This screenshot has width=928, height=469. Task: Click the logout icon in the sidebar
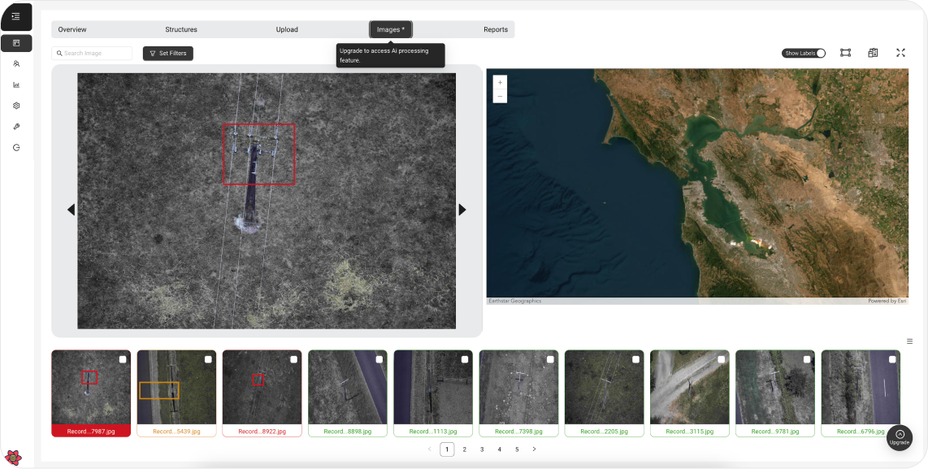click(x=16, y=148)
